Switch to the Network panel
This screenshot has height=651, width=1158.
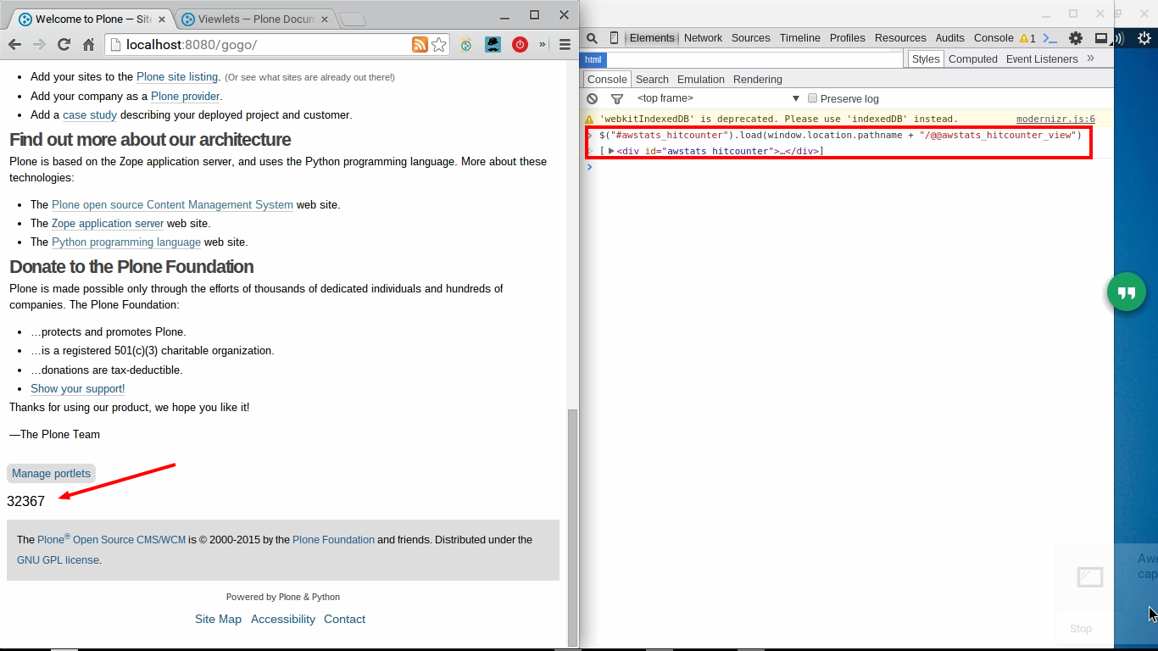tap(703, 38)
